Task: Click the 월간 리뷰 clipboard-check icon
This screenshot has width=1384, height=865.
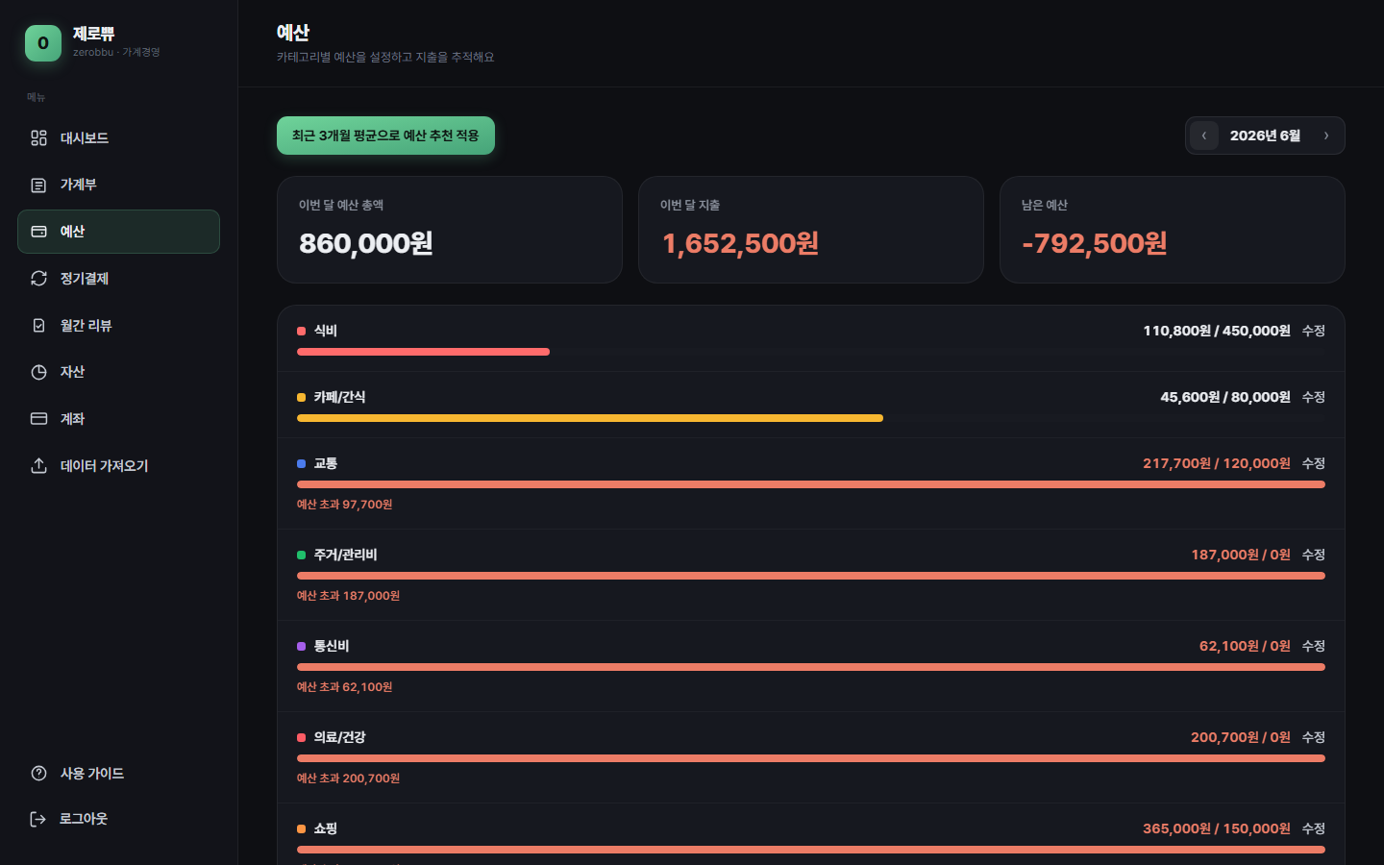Action: [x=38, y=326]
